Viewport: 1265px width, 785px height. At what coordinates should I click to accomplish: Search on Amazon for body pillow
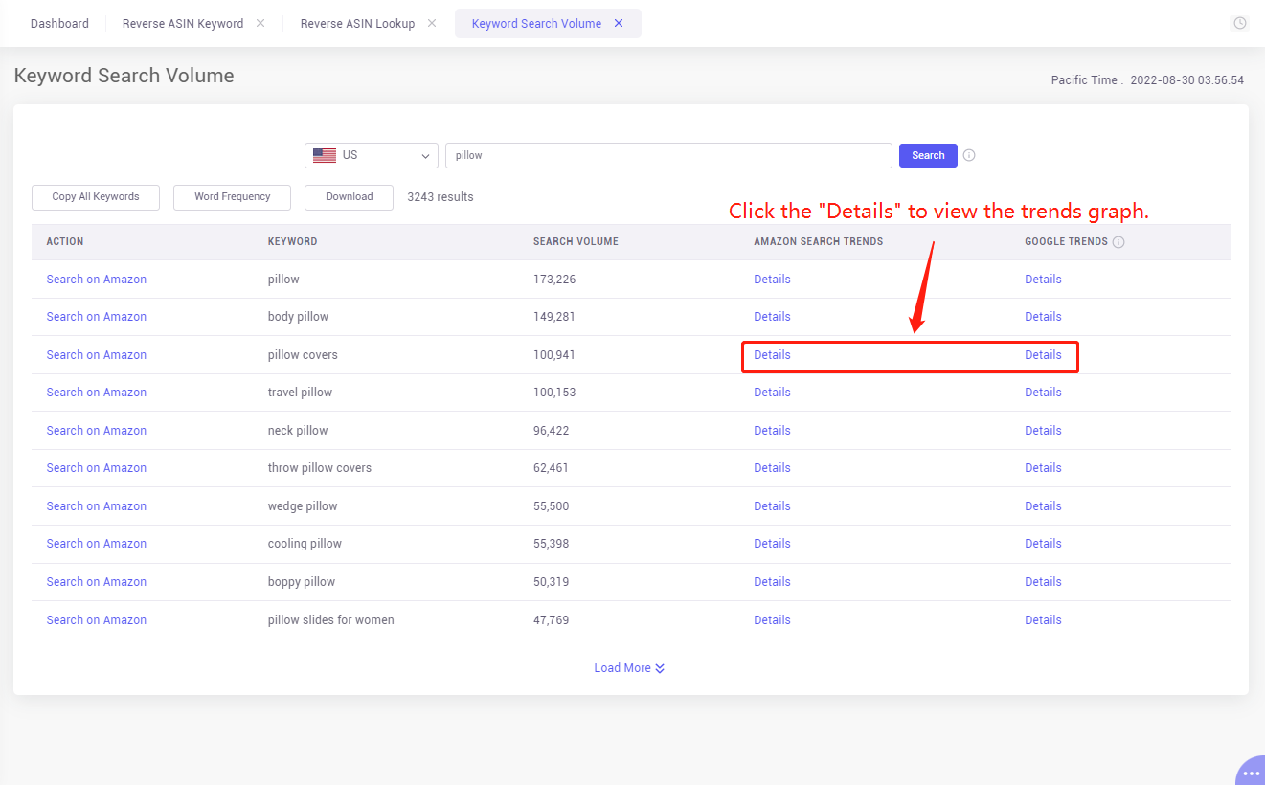click(x=97, y=317)
